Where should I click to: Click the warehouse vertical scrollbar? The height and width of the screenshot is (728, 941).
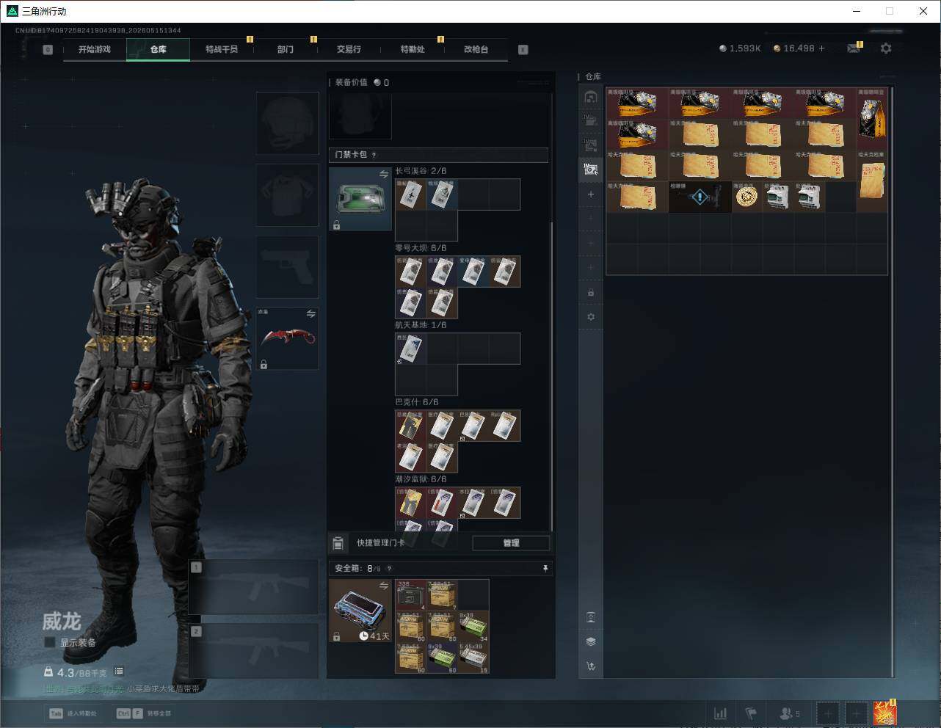point(892,382)
